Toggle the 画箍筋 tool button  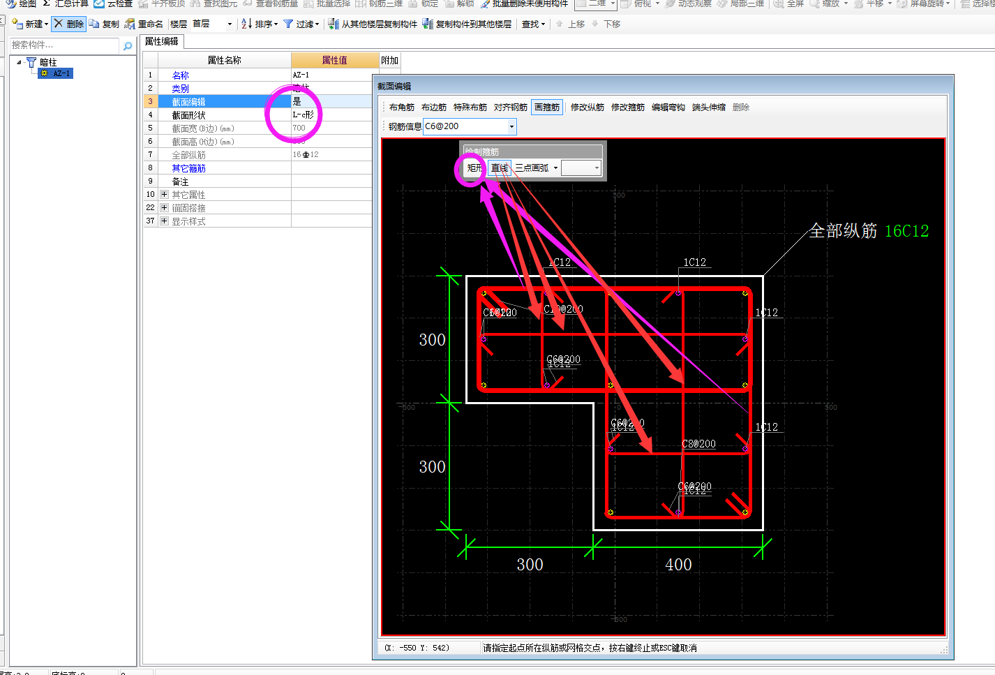(547, 107)
